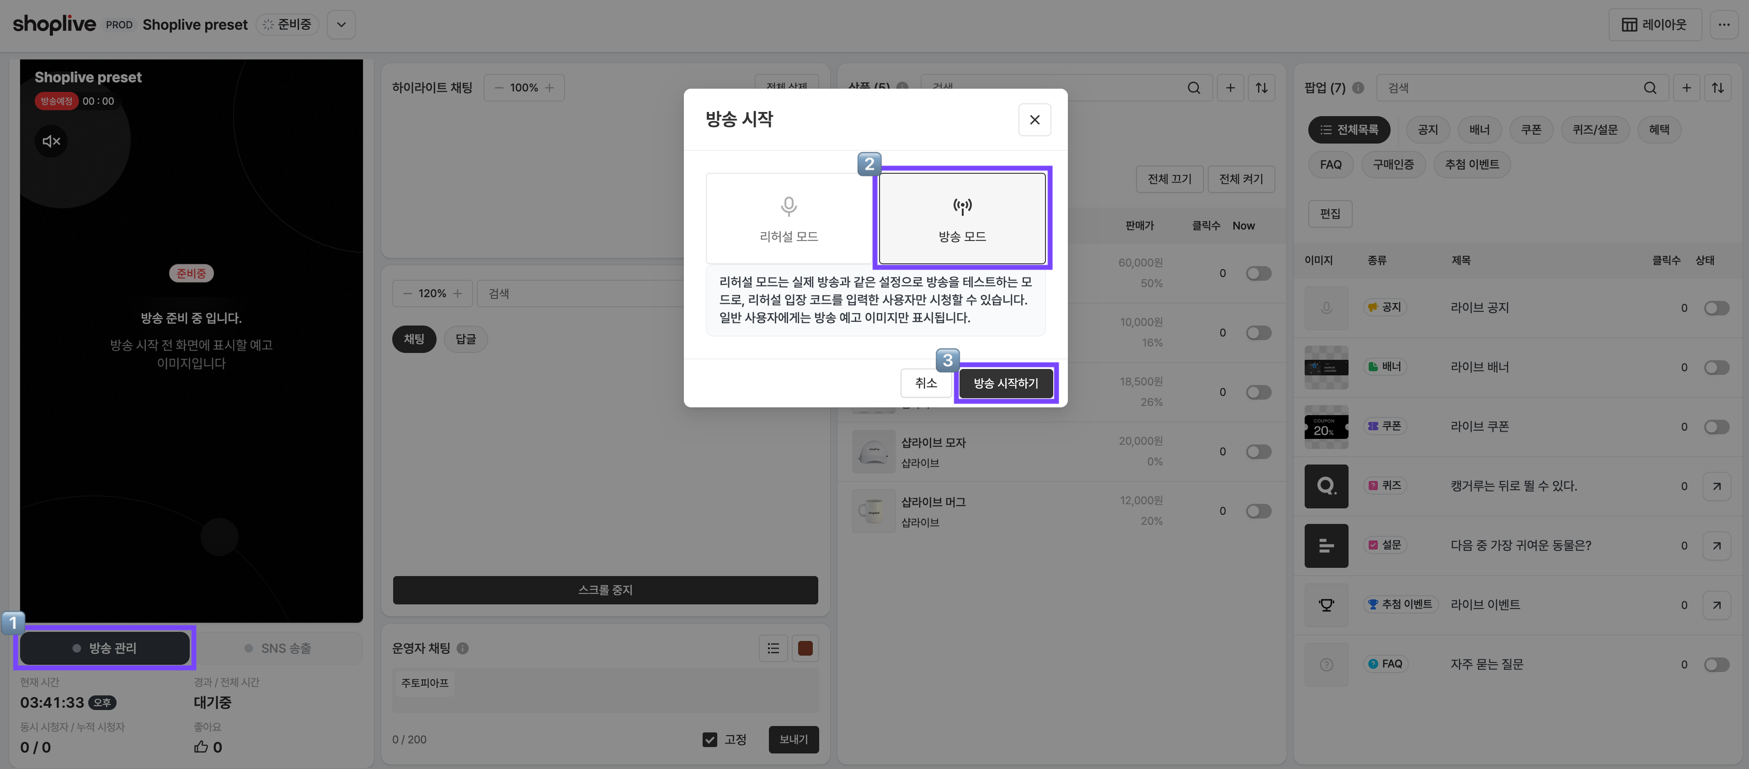
Task: Click the operator chat input field
Action: (x=605, y=690)
